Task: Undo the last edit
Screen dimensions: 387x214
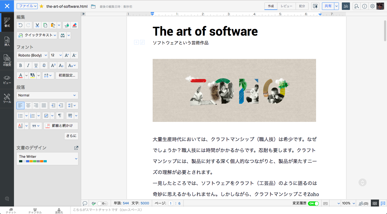Action: [x=20, y=25]
